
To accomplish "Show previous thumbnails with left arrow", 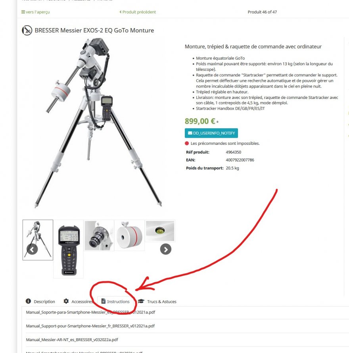I will coord(32,249).
